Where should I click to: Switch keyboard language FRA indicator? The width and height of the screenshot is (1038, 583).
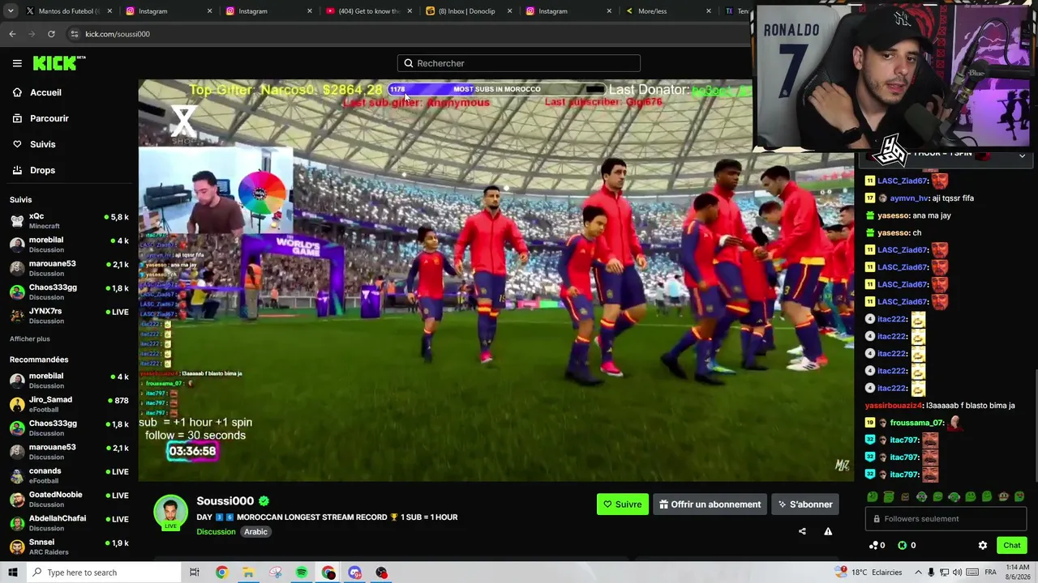tap(990, 572)
